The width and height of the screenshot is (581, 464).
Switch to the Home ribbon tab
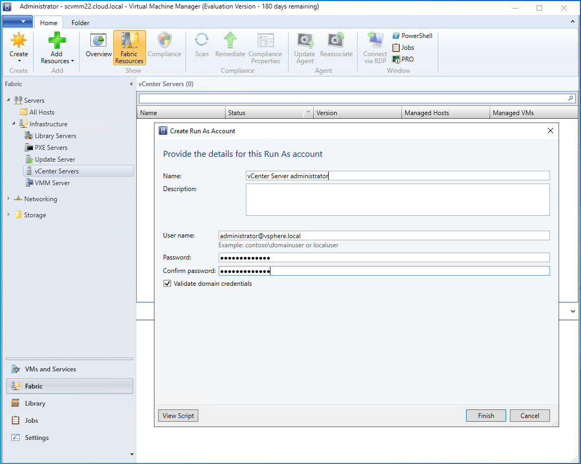49,22
